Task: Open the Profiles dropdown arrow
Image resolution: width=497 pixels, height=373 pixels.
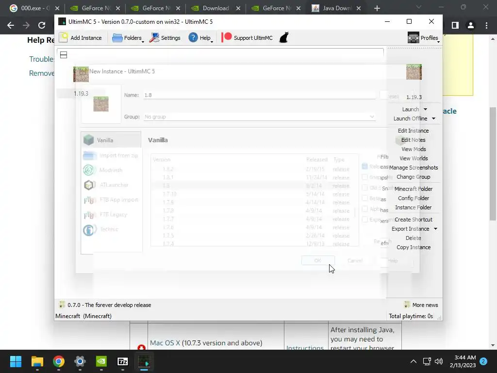Action: coord(438,42)
